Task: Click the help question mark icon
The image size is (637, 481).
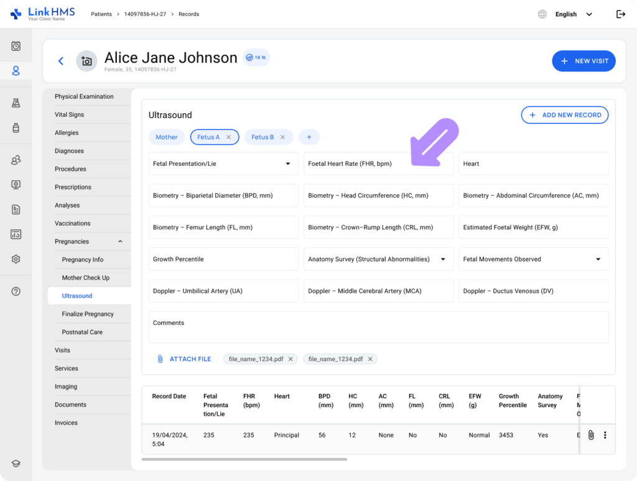Action: click(16, 291)
